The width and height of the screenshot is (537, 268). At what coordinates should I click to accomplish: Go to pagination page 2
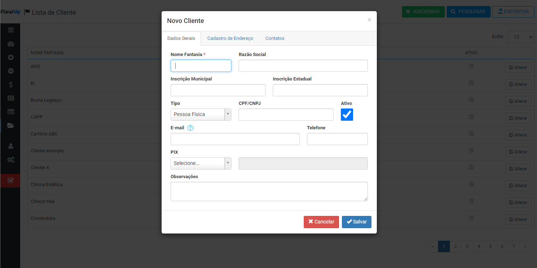(x=456, y=246)
